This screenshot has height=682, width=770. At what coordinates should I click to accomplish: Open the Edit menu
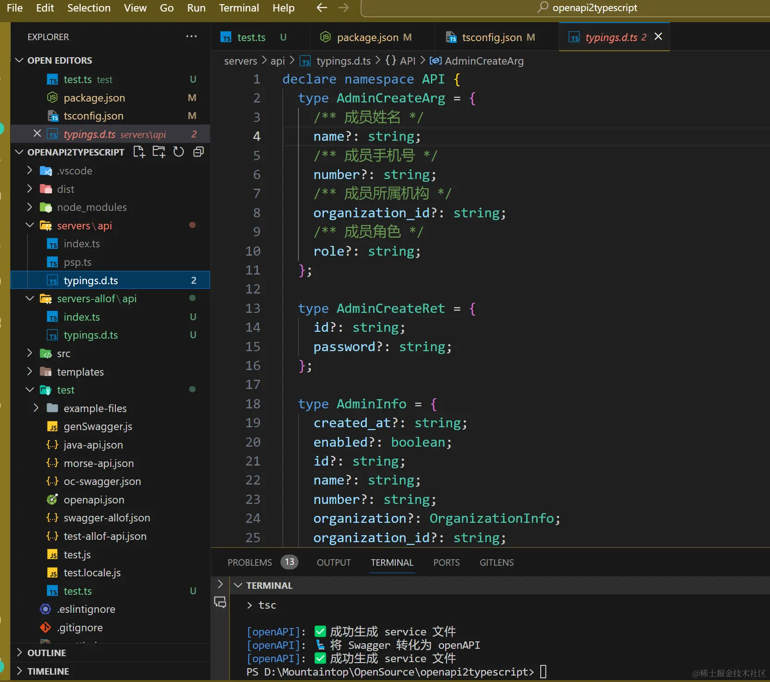(x=45, y=8)
